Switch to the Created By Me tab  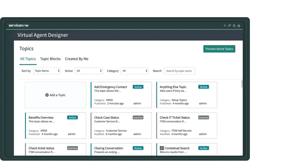point(77,59)
